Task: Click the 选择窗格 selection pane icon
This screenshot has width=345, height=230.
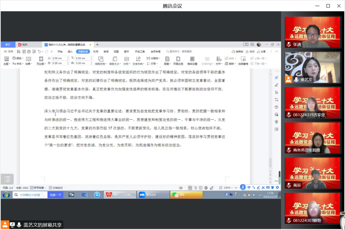Action: 243,60
